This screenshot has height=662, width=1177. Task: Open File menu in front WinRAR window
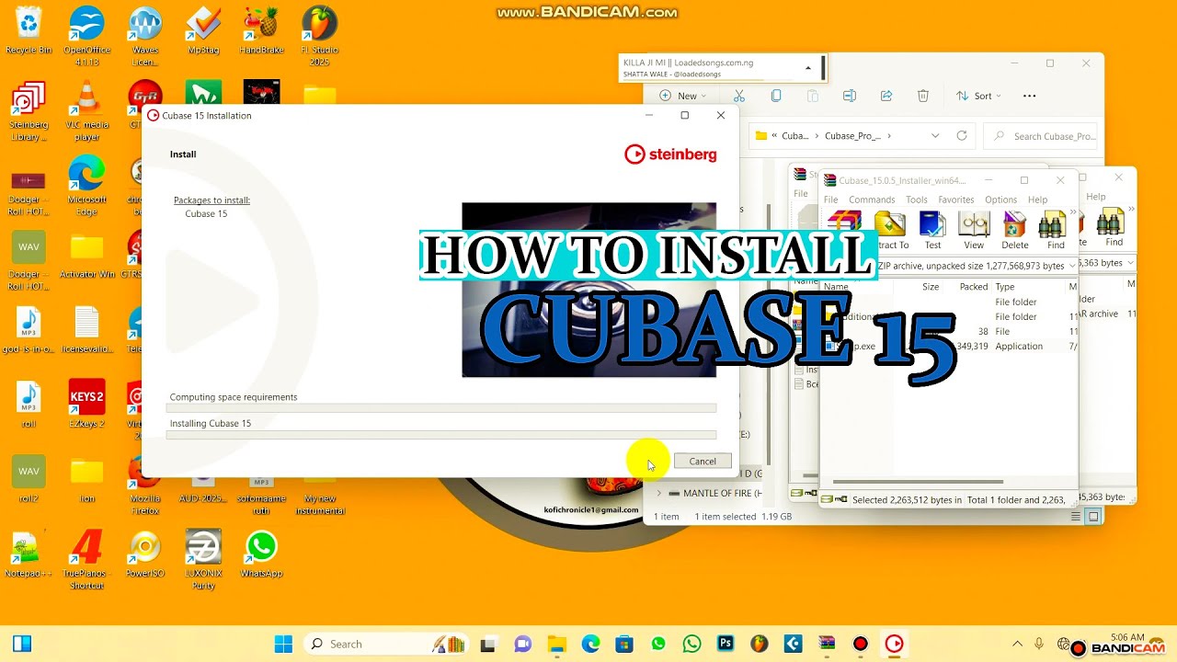(x=830, y=200)
